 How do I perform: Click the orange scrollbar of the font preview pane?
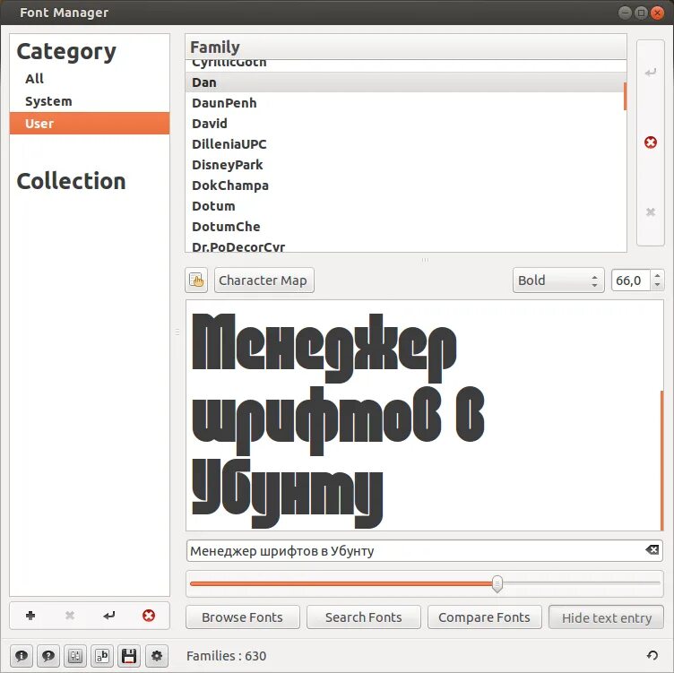tap(661, 461)
